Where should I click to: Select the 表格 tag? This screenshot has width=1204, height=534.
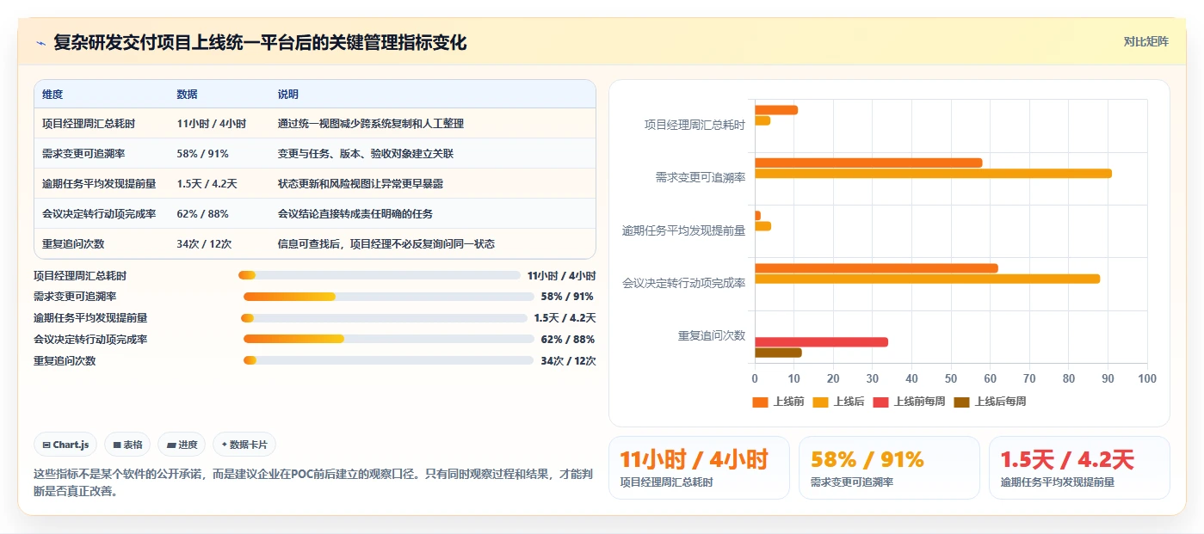coord(127,445)
